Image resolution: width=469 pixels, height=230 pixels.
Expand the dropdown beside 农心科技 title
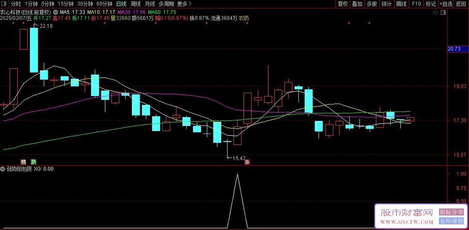[x=56, y=12]
